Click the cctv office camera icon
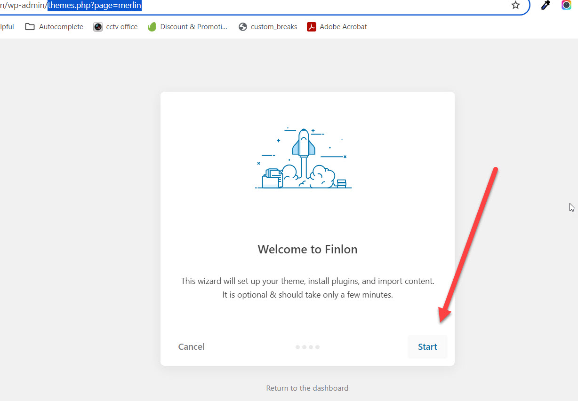 98,27
